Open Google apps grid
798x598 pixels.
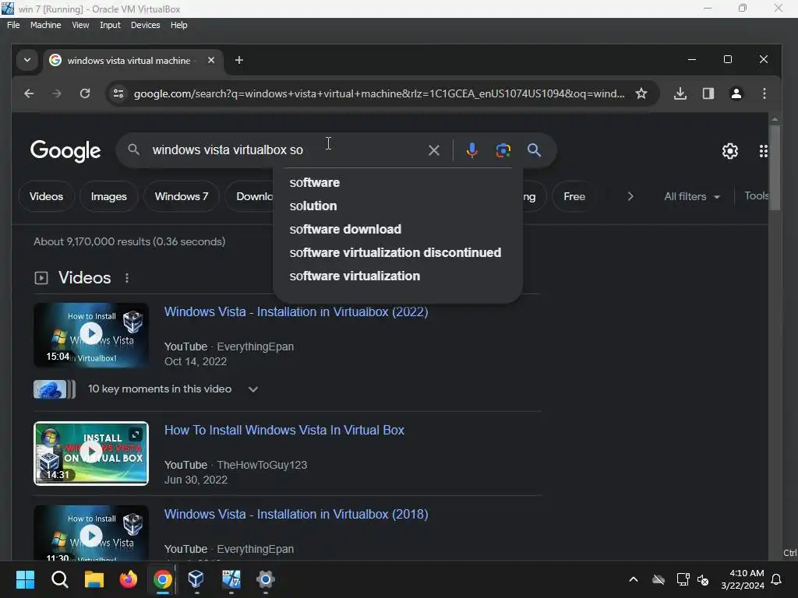point(763,151)
